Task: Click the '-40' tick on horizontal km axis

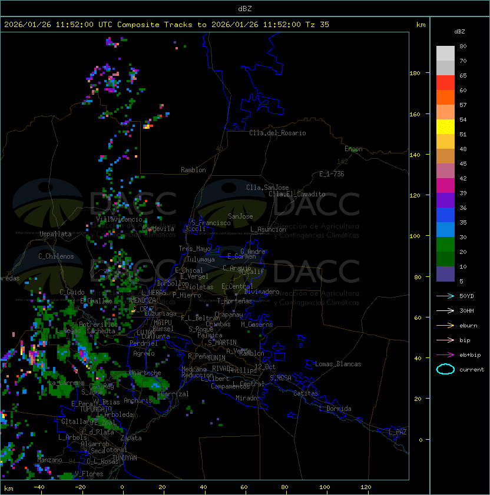Action: [39, 487]
